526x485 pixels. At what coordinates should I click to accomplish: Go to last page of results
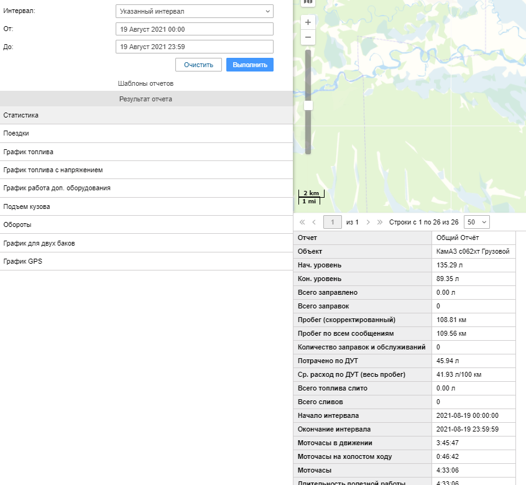point(380,222)
